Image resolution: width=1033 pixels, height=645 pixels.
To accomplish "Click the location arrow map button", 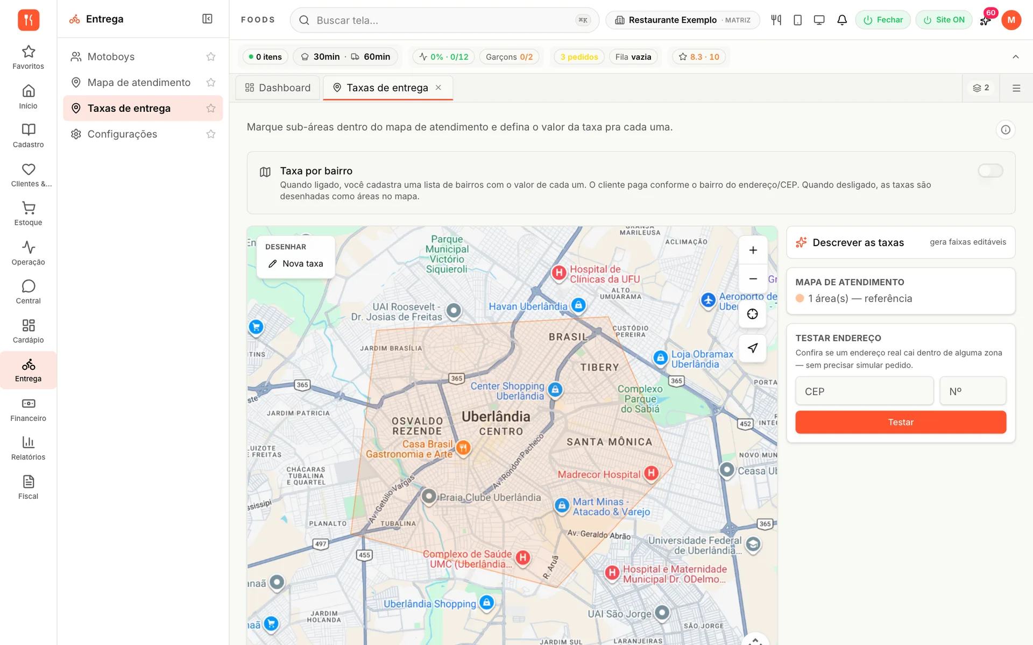I will (753, 348).
